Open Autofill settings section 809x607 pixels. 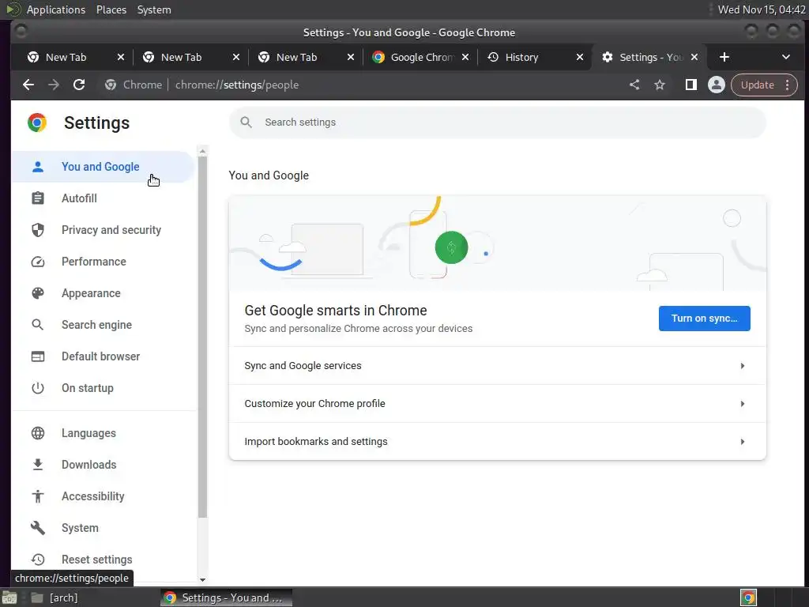point(103,198)
